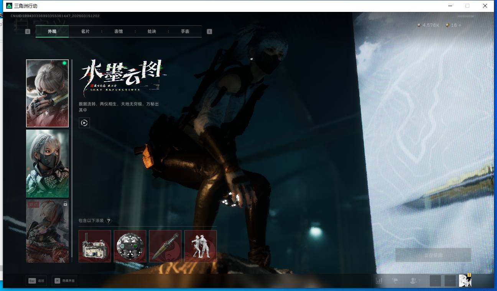Open the 包含以下涂装 question mark help

109,221
